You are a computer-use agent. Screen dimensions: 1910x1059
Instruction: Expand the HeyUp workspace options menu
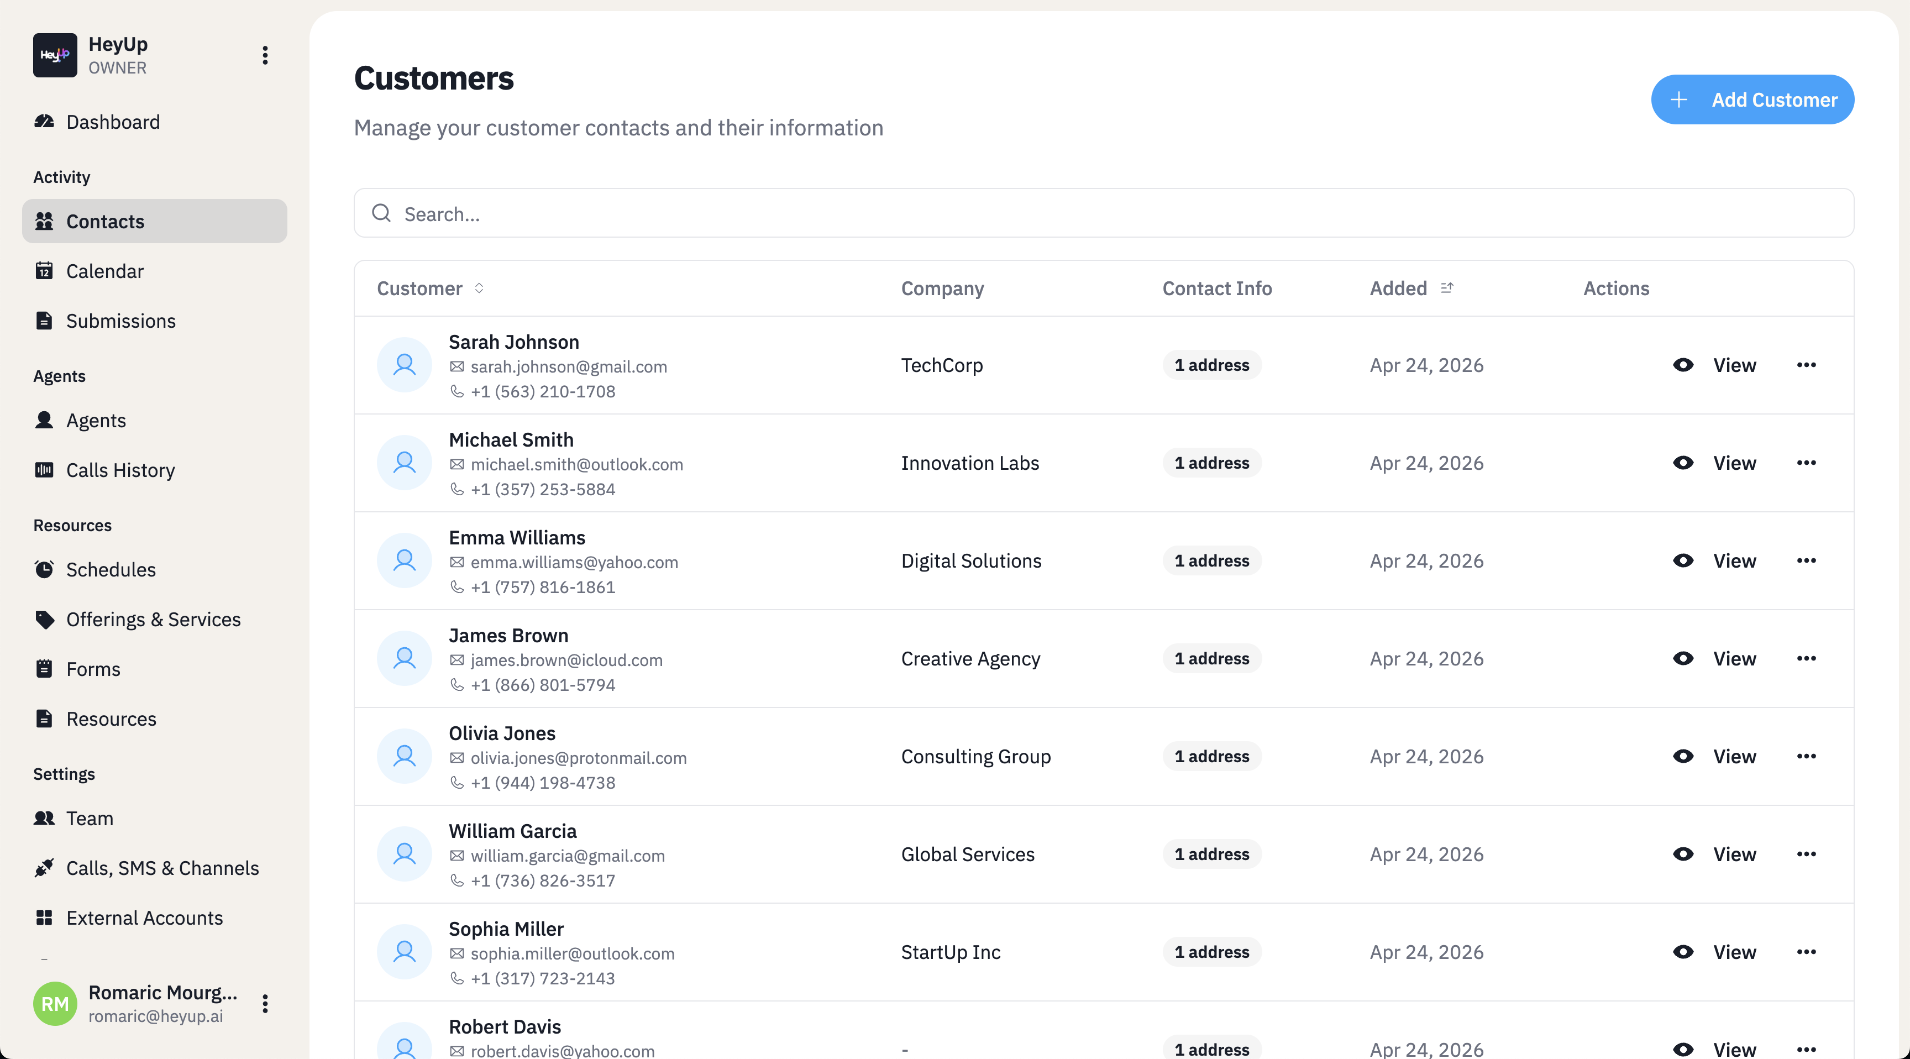(265, 55)
